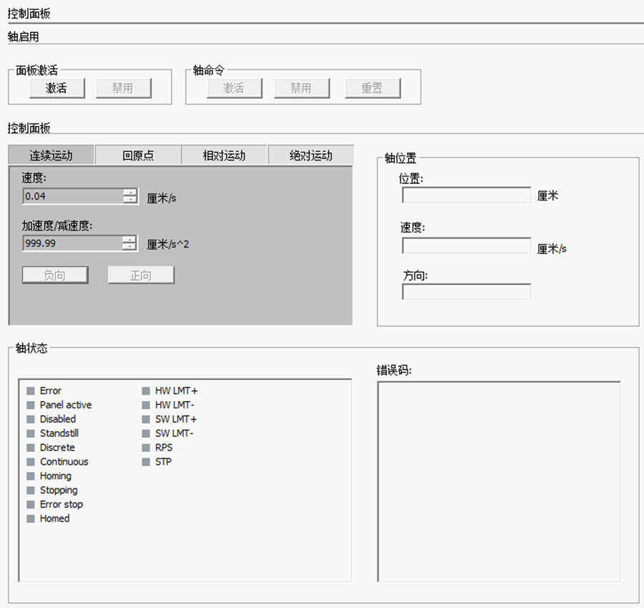Click the 位置 readout field in 轴位置
Screen dimensions: 644x608
coord(466,196)
